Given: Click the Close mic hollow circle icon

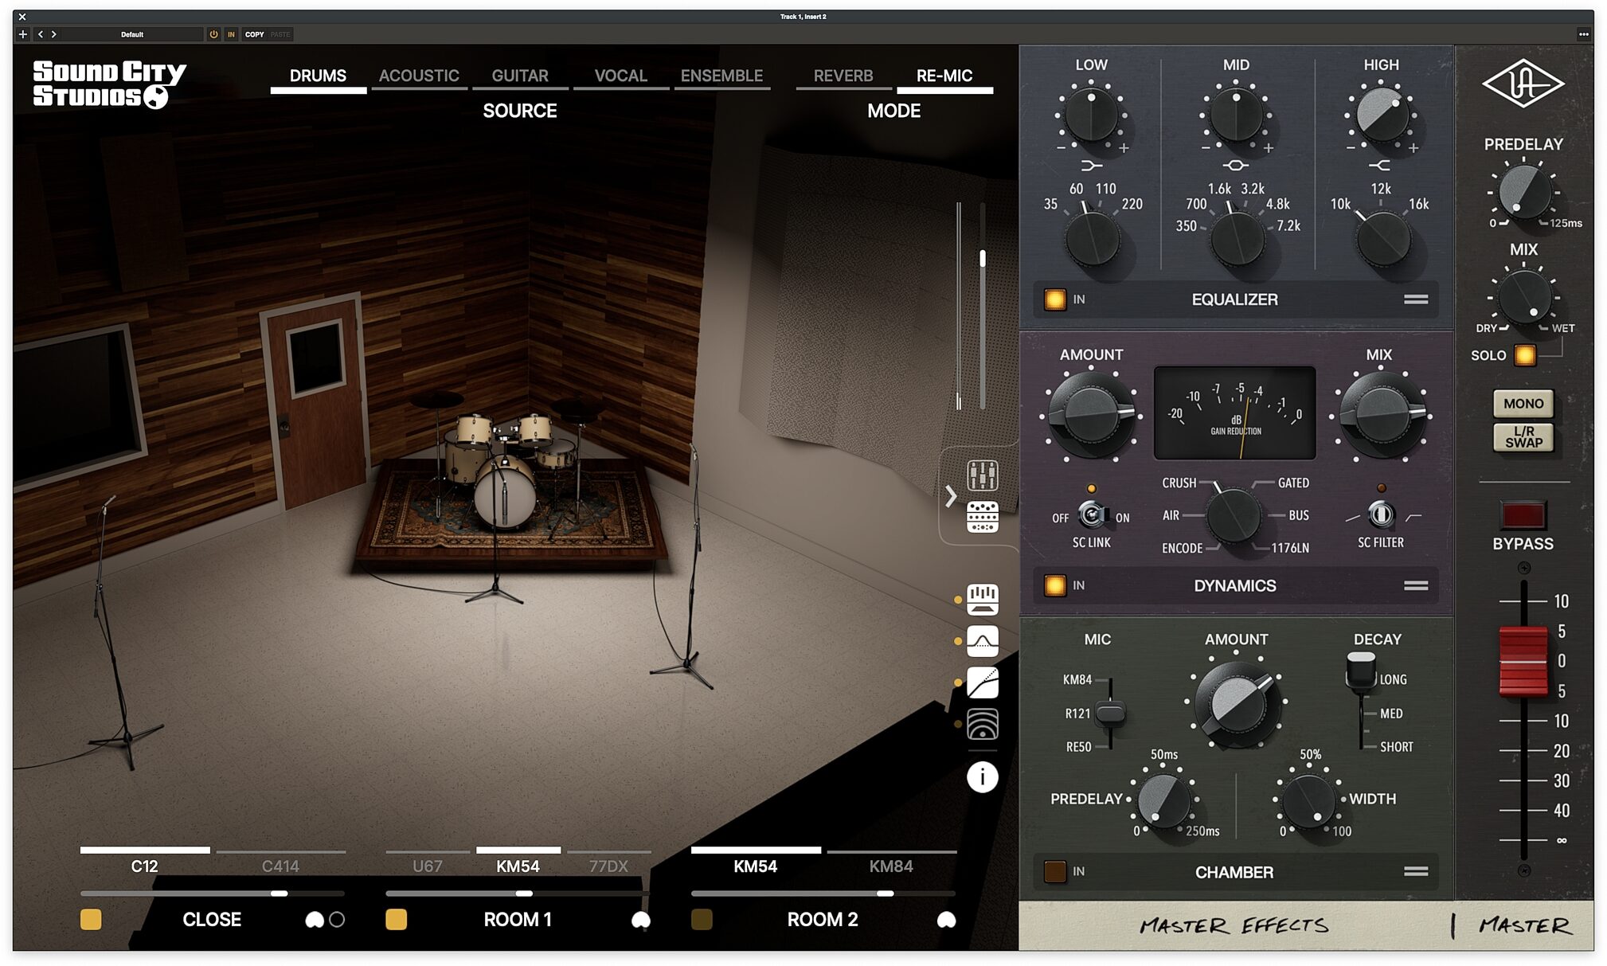Looking at the screenshot, I should click(x=337, y=920).
